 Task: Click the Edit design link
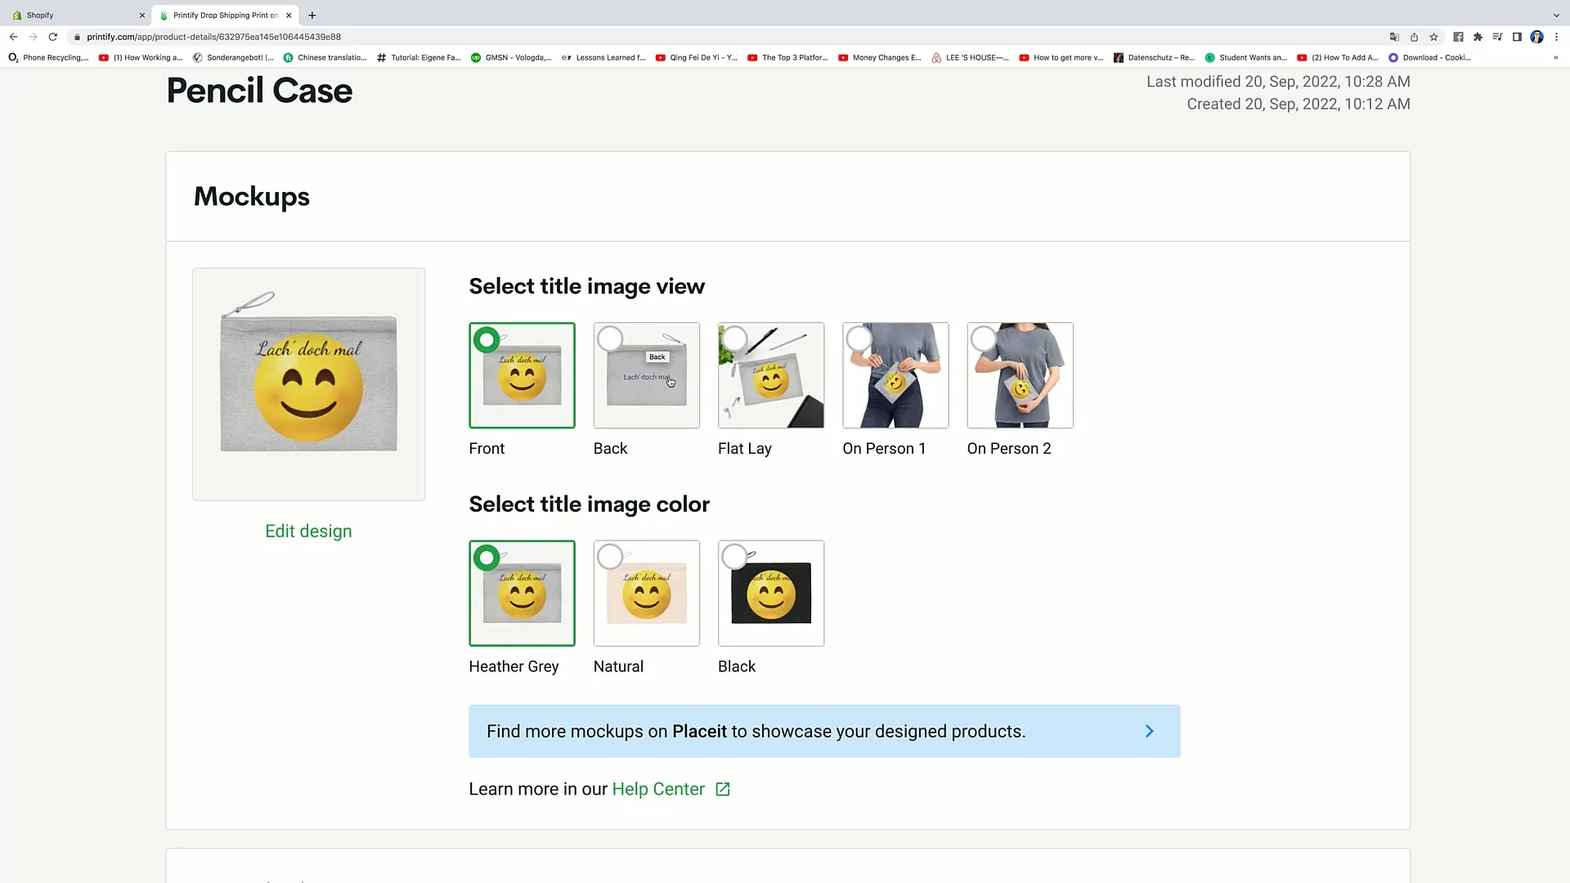coord(308,531)
